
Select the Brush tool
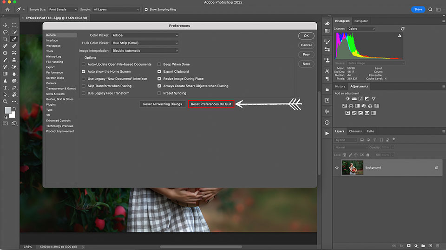pyautogui.click(x=5, y=60)
